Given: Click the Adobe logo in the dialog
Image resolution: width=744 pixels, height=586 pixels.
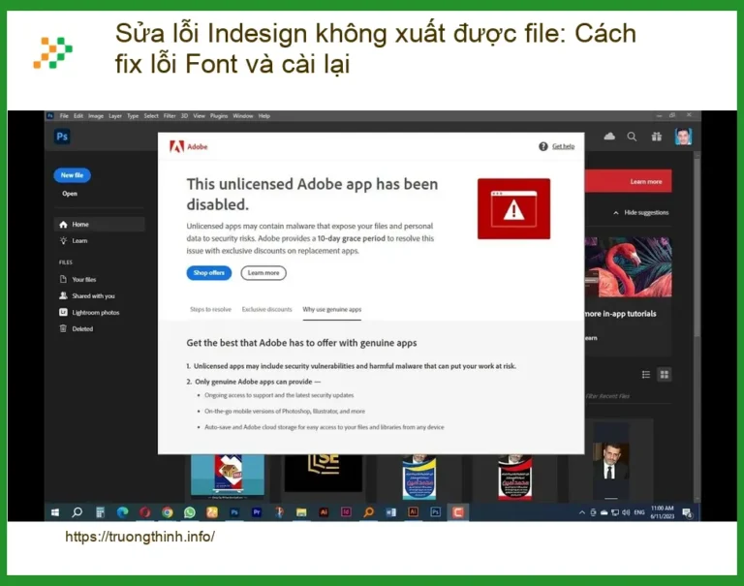Looking at the screenshot, I should click(188, 146).
